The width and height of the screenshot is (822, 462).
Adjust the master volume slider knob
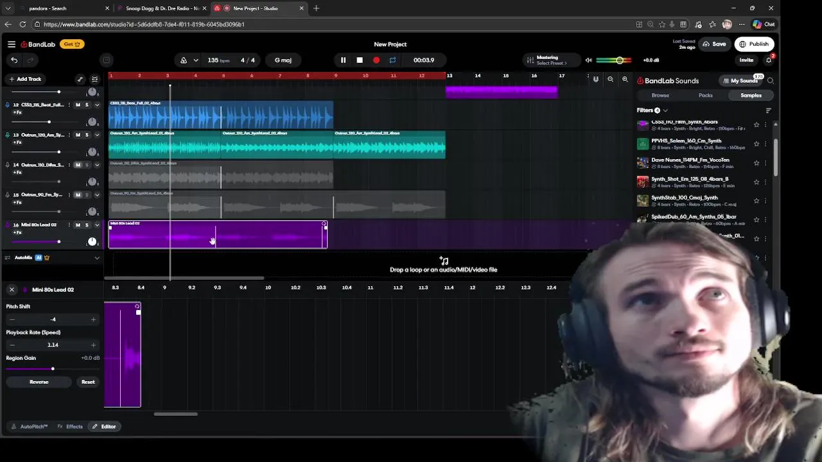(620, 60)
